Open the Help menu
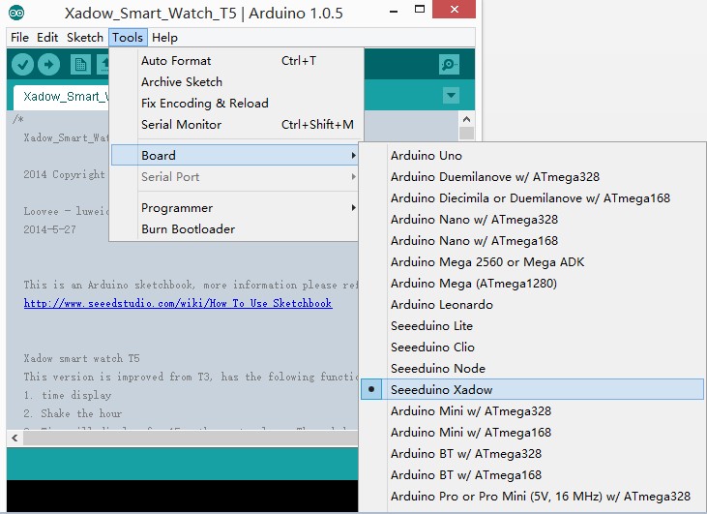The image size is (707, 514). 164,38
